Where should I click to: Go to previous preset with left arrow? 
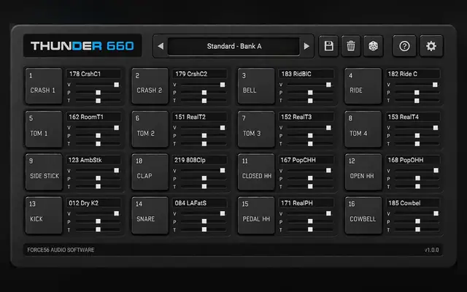pos(161,46)
